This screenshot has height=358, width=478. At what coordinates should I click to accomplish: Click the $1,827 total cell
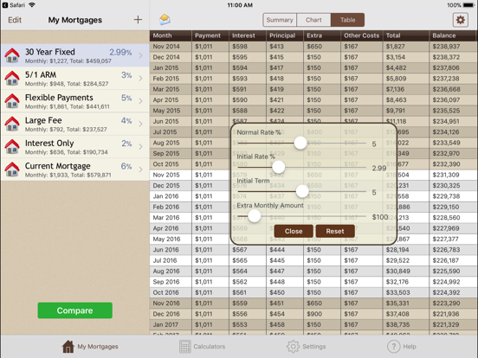(x=405, y=47)
